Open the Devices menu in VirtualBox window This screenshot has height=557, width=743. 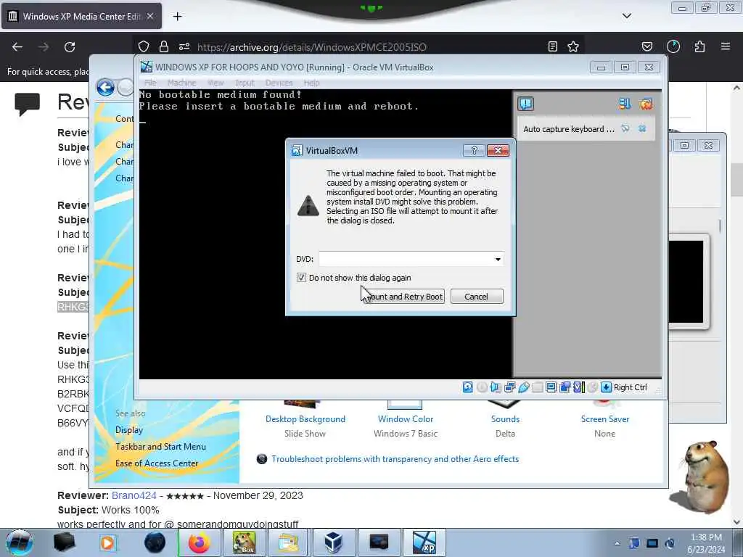[x=279, y=83]
